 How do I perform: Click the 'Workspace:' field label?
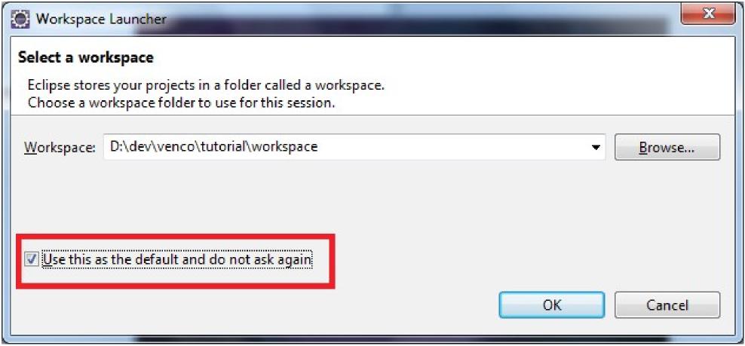(60, 148)
